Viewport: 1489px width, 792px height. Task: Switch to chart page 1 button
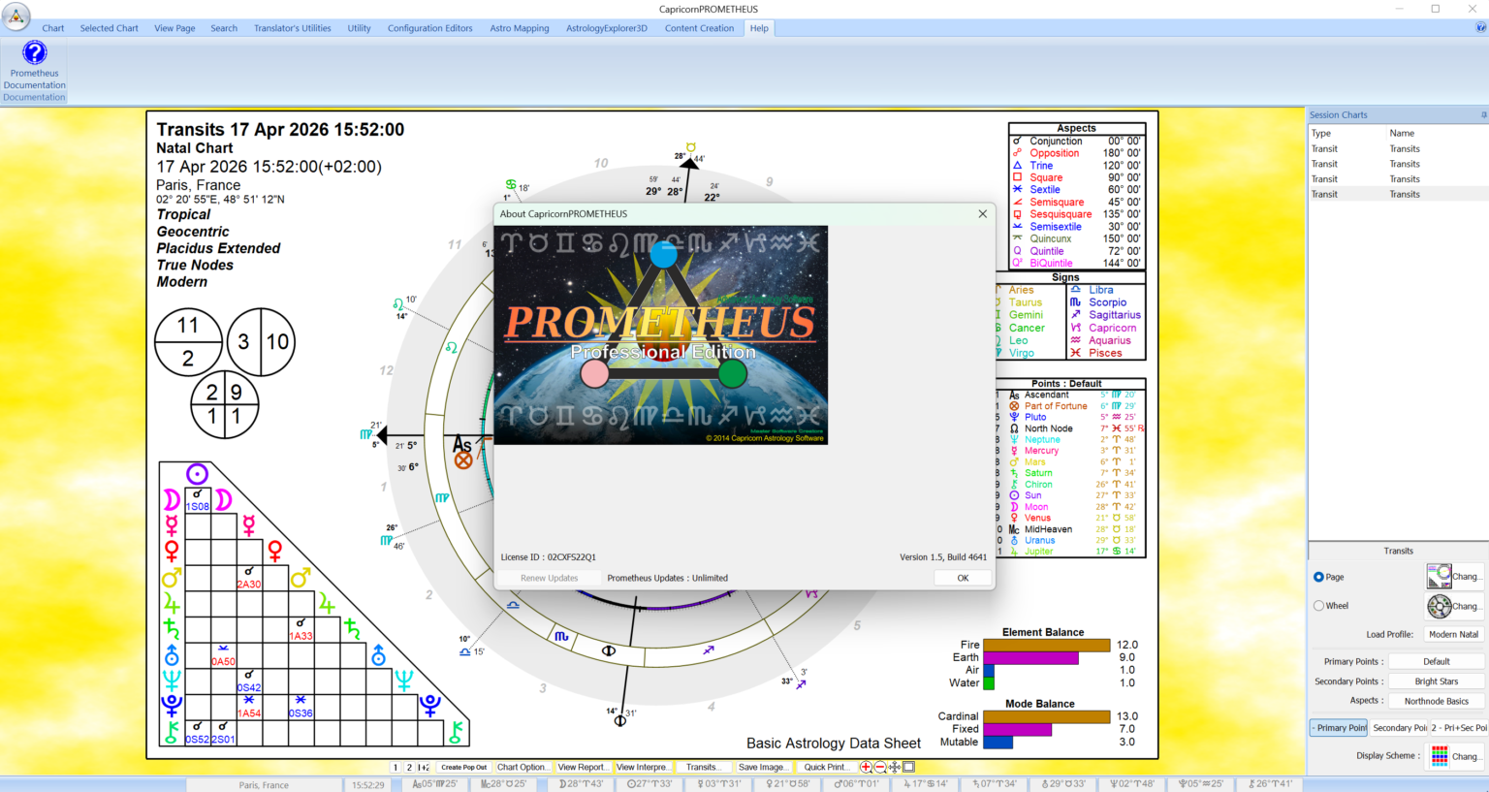click(x=396, y=767)
